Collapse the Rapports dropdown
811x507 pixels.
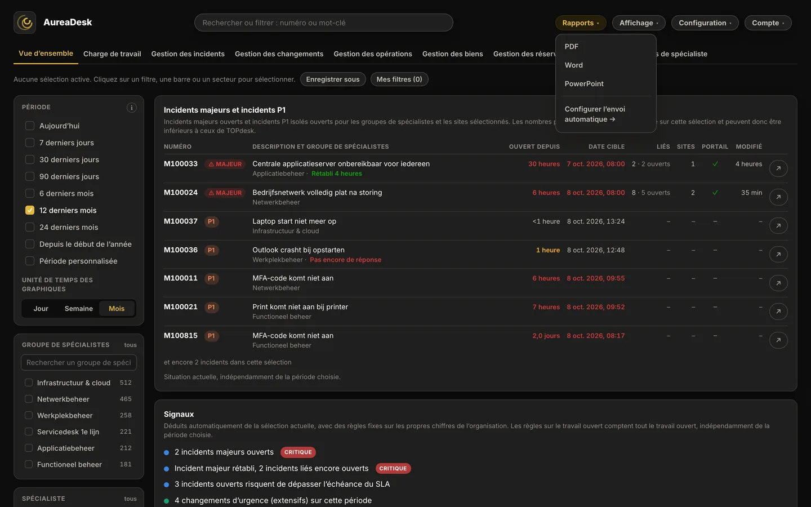[x=581, y=23]
